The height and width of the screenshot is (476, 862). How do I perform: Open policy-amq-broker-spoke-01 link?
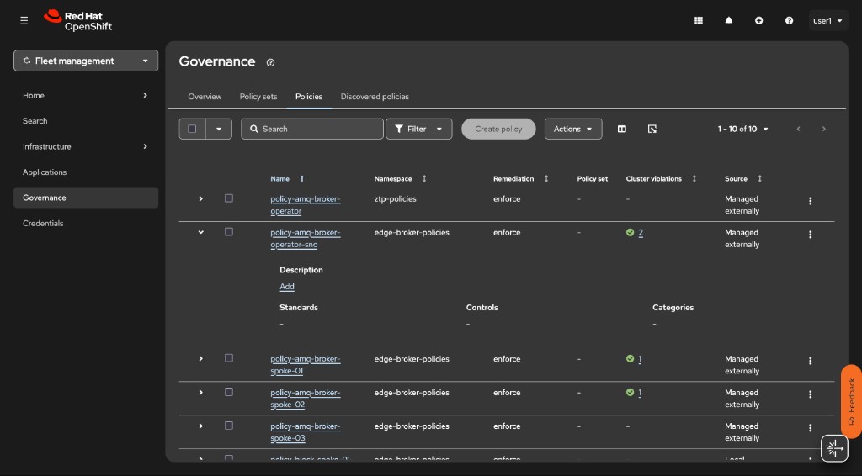coord(305,364)
